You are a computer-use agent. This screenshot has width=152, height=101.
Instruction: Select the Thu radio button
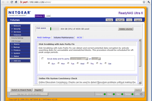pyautogui.click(x=88, y=63)
